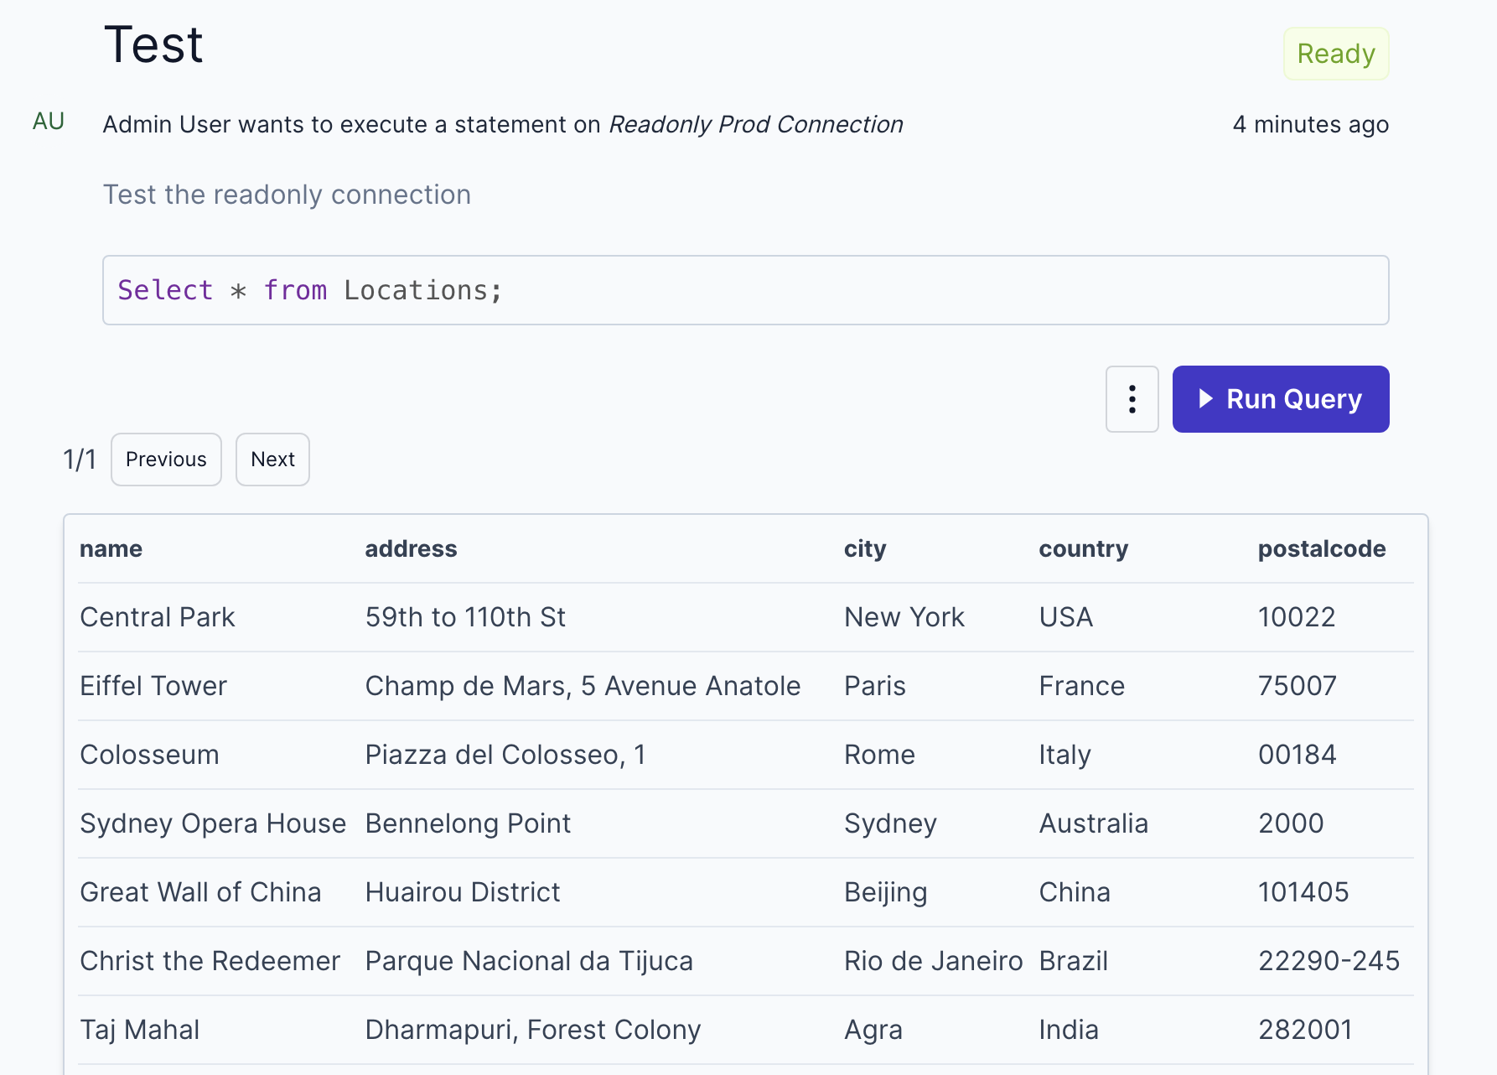Viewport: 1497px width, 1075px height.
Task: Click address 'Champ de Mars, 5 Avenue Anatole'
Action: (583, 686)
